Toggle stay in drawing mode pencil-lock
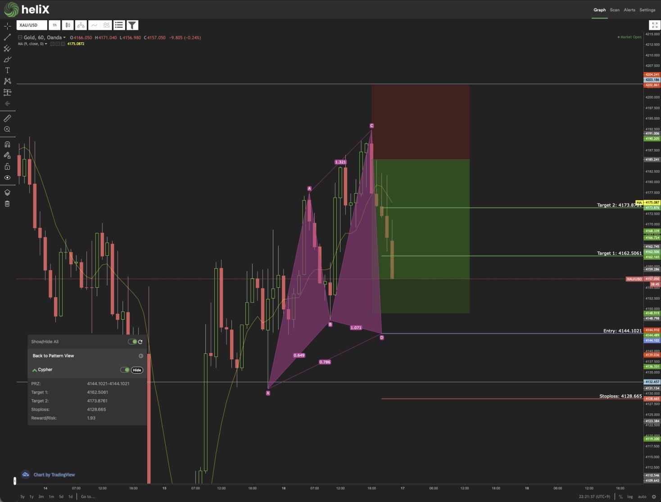The height and width of the screenshot is (502, 661). click(x=7, y=155)
